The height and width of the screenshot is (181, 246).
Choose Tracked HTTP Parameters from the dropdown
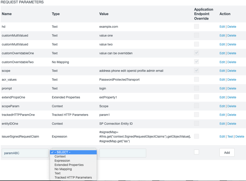pos(72,177)
